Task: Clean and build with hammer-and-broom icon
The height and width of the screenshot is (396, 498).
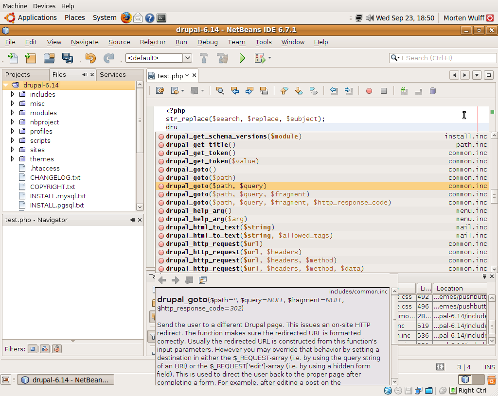Action: (222, 58)
